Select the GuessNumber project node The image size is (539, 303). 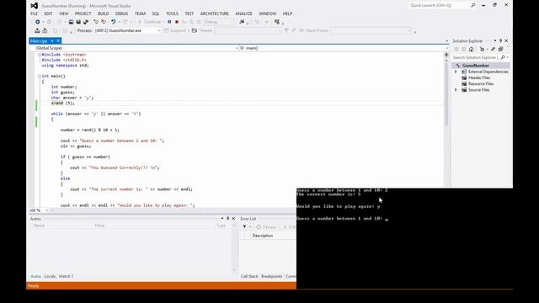pyautogui.click(x=475, y=66)
